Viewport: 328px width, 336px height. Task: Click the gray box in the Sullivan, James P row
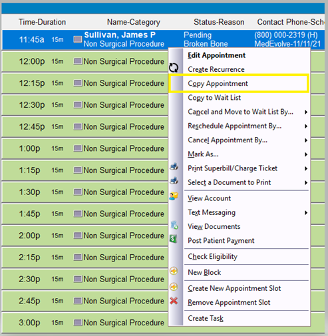tap(78, 39)
